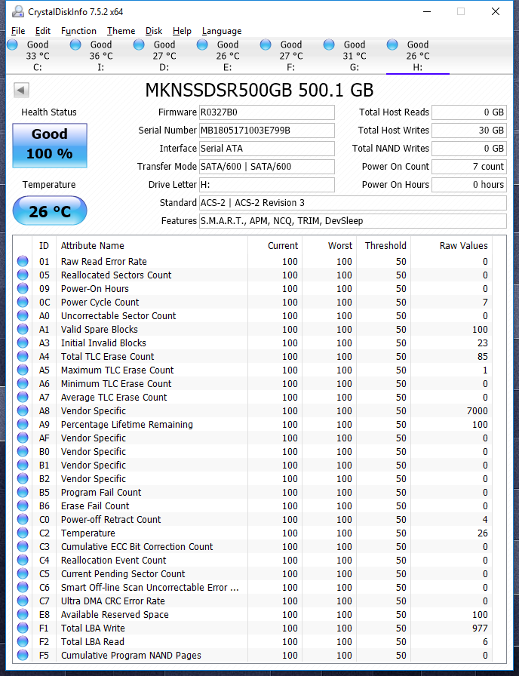Switch to the E: drive tab

pos(228,56)
